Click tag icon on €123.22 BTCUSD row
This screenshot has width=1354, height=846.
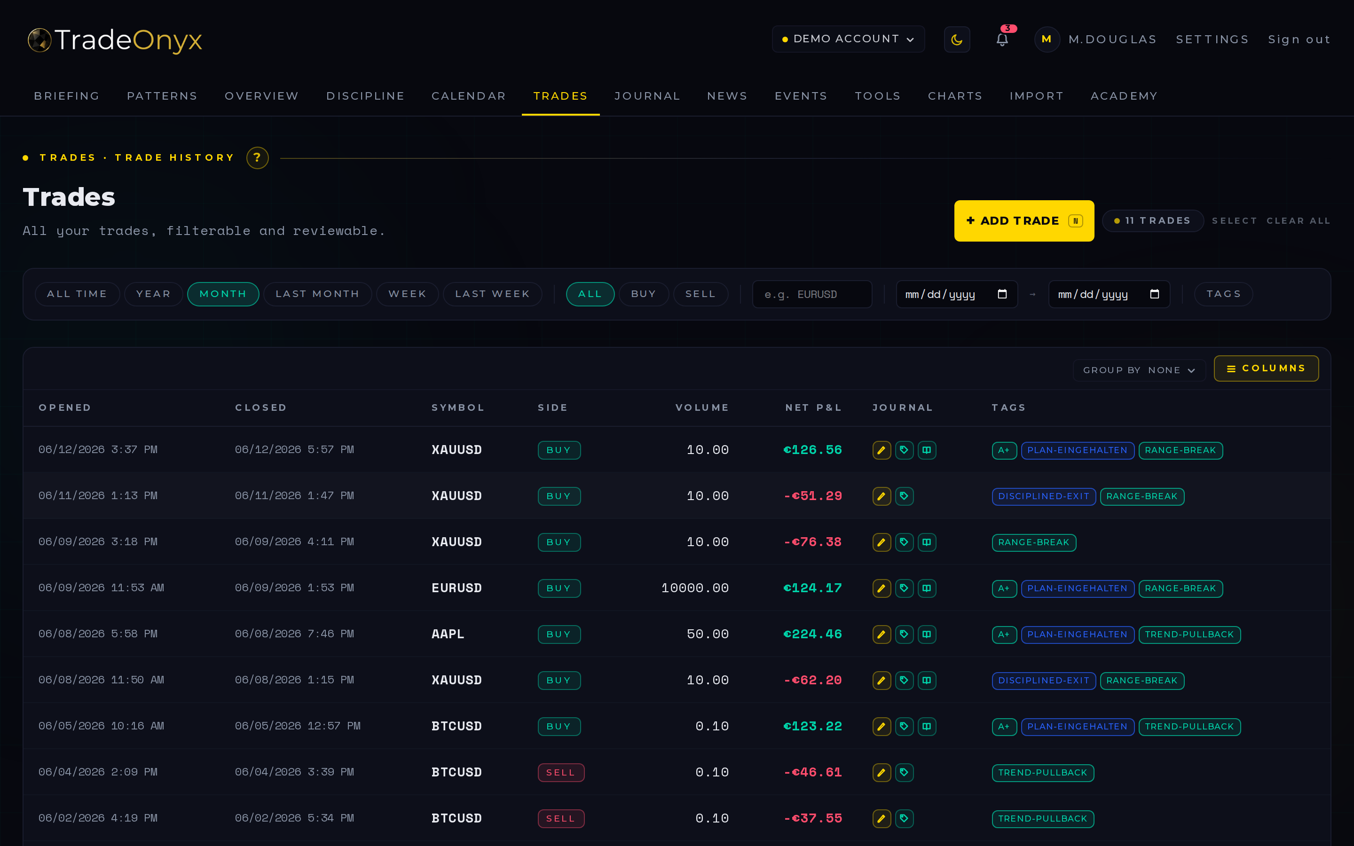(x=904, y=726)
